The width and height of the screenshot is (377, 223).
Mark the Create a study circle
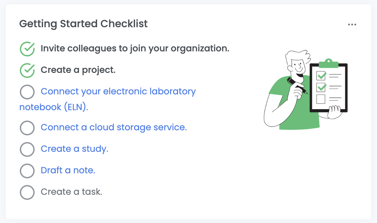point(27,149)
